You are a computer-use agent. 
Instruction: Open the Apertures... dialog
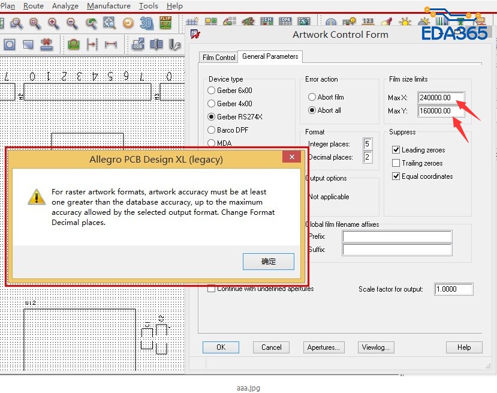pyautogui.click(x=324, y=347)
